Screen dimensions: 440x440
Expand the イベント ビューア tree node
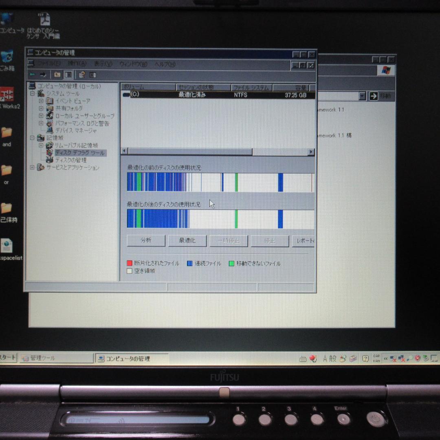tap(41, 101)
